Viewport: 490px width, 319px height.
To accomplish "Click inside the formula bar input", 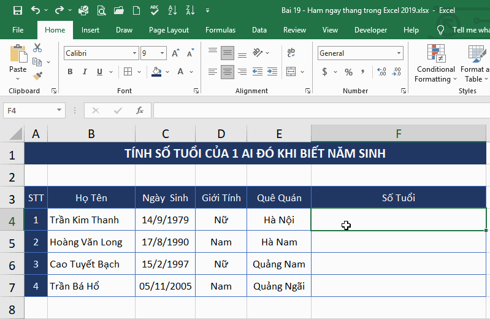I will tap(321, 110).
